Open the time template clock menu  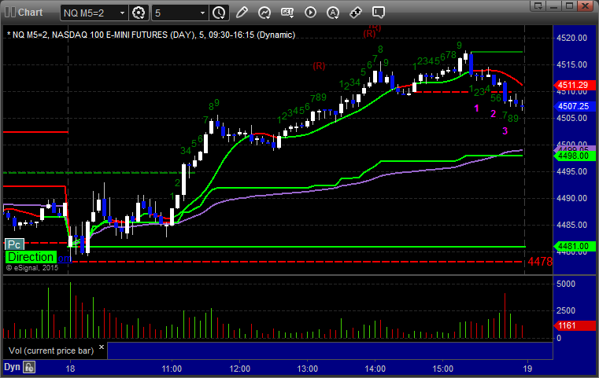[x=220, y=13]
